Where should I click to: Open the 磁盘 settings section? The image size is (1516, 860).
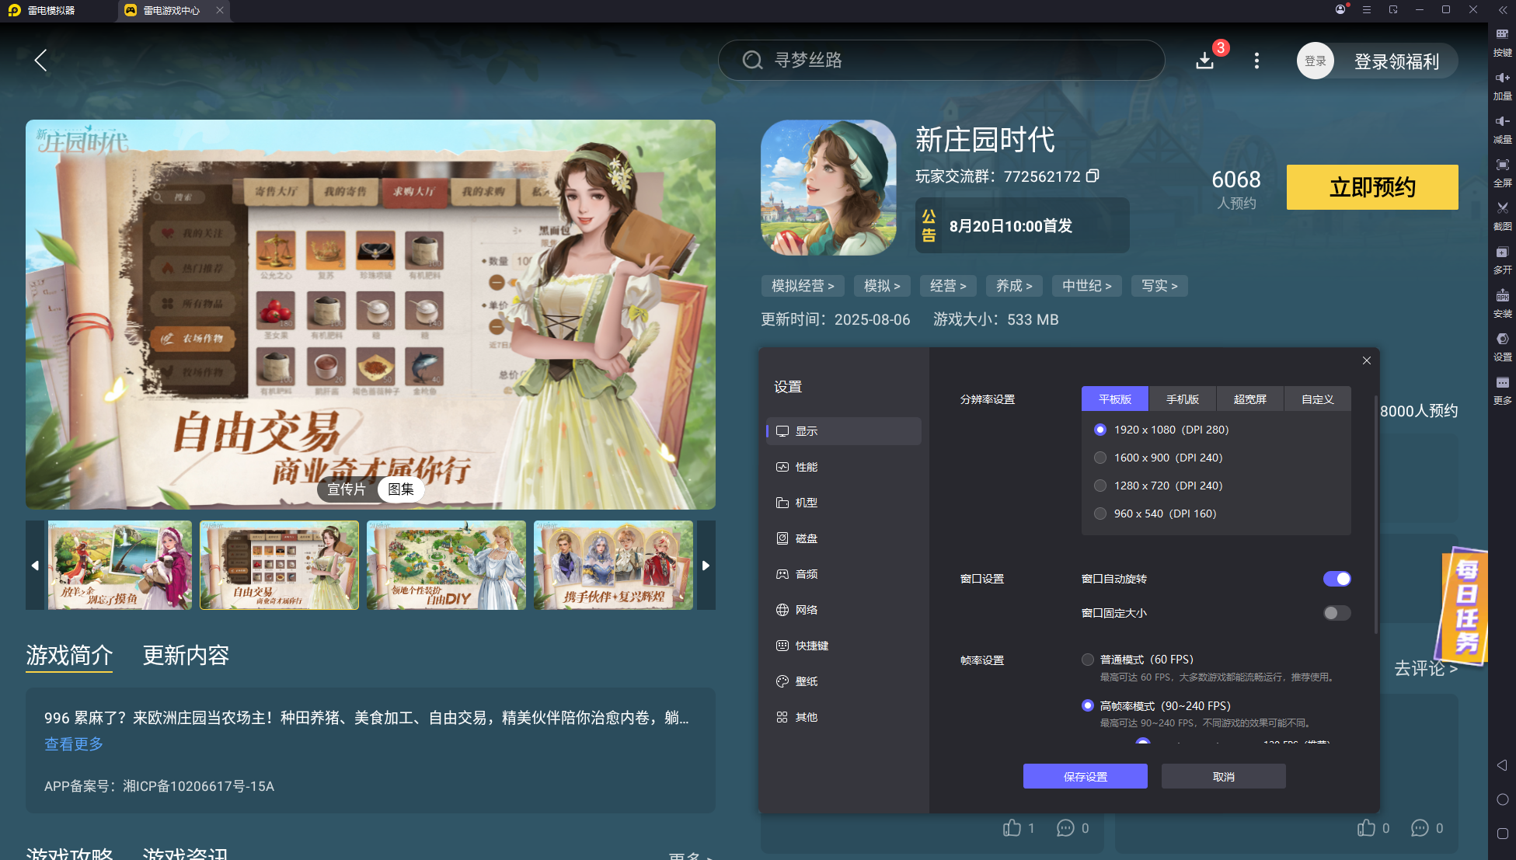tap(844, 538)
